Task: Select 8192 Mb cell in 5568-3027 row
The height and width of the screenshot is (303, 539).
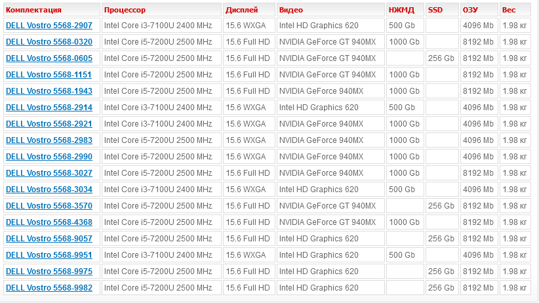Action: tap(479, 173)
